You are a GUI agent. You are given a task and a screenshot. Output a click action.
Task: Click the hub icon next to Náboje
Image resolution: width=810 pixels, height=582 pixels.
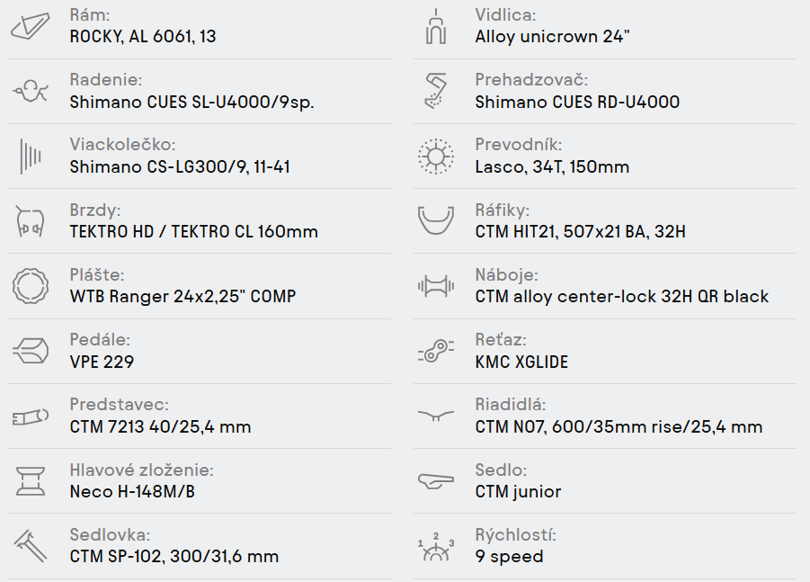point(436,286)
